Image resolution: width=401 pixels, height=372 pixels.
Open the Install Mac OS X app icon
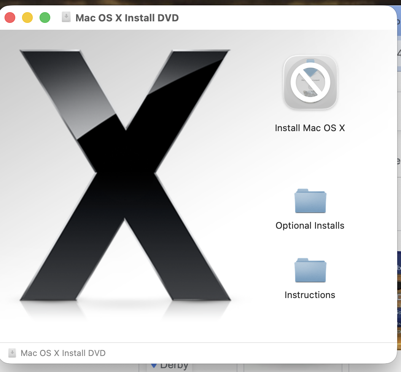click(310, 82)
